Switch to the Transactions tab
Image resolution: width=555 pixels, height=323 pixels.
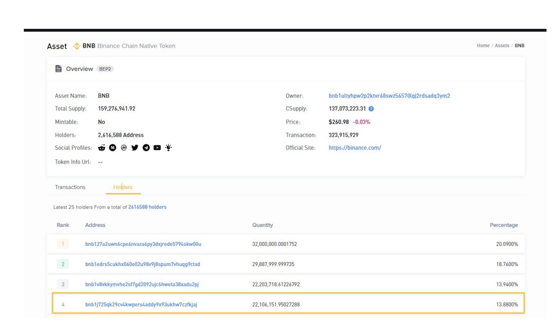(70, 187)
